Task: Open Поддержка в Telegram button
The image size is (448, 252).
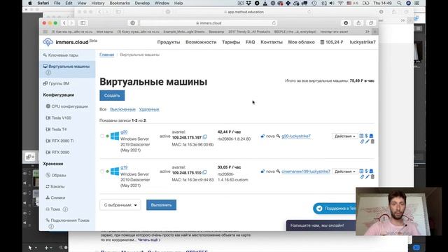Action: (x=335, y=209)
